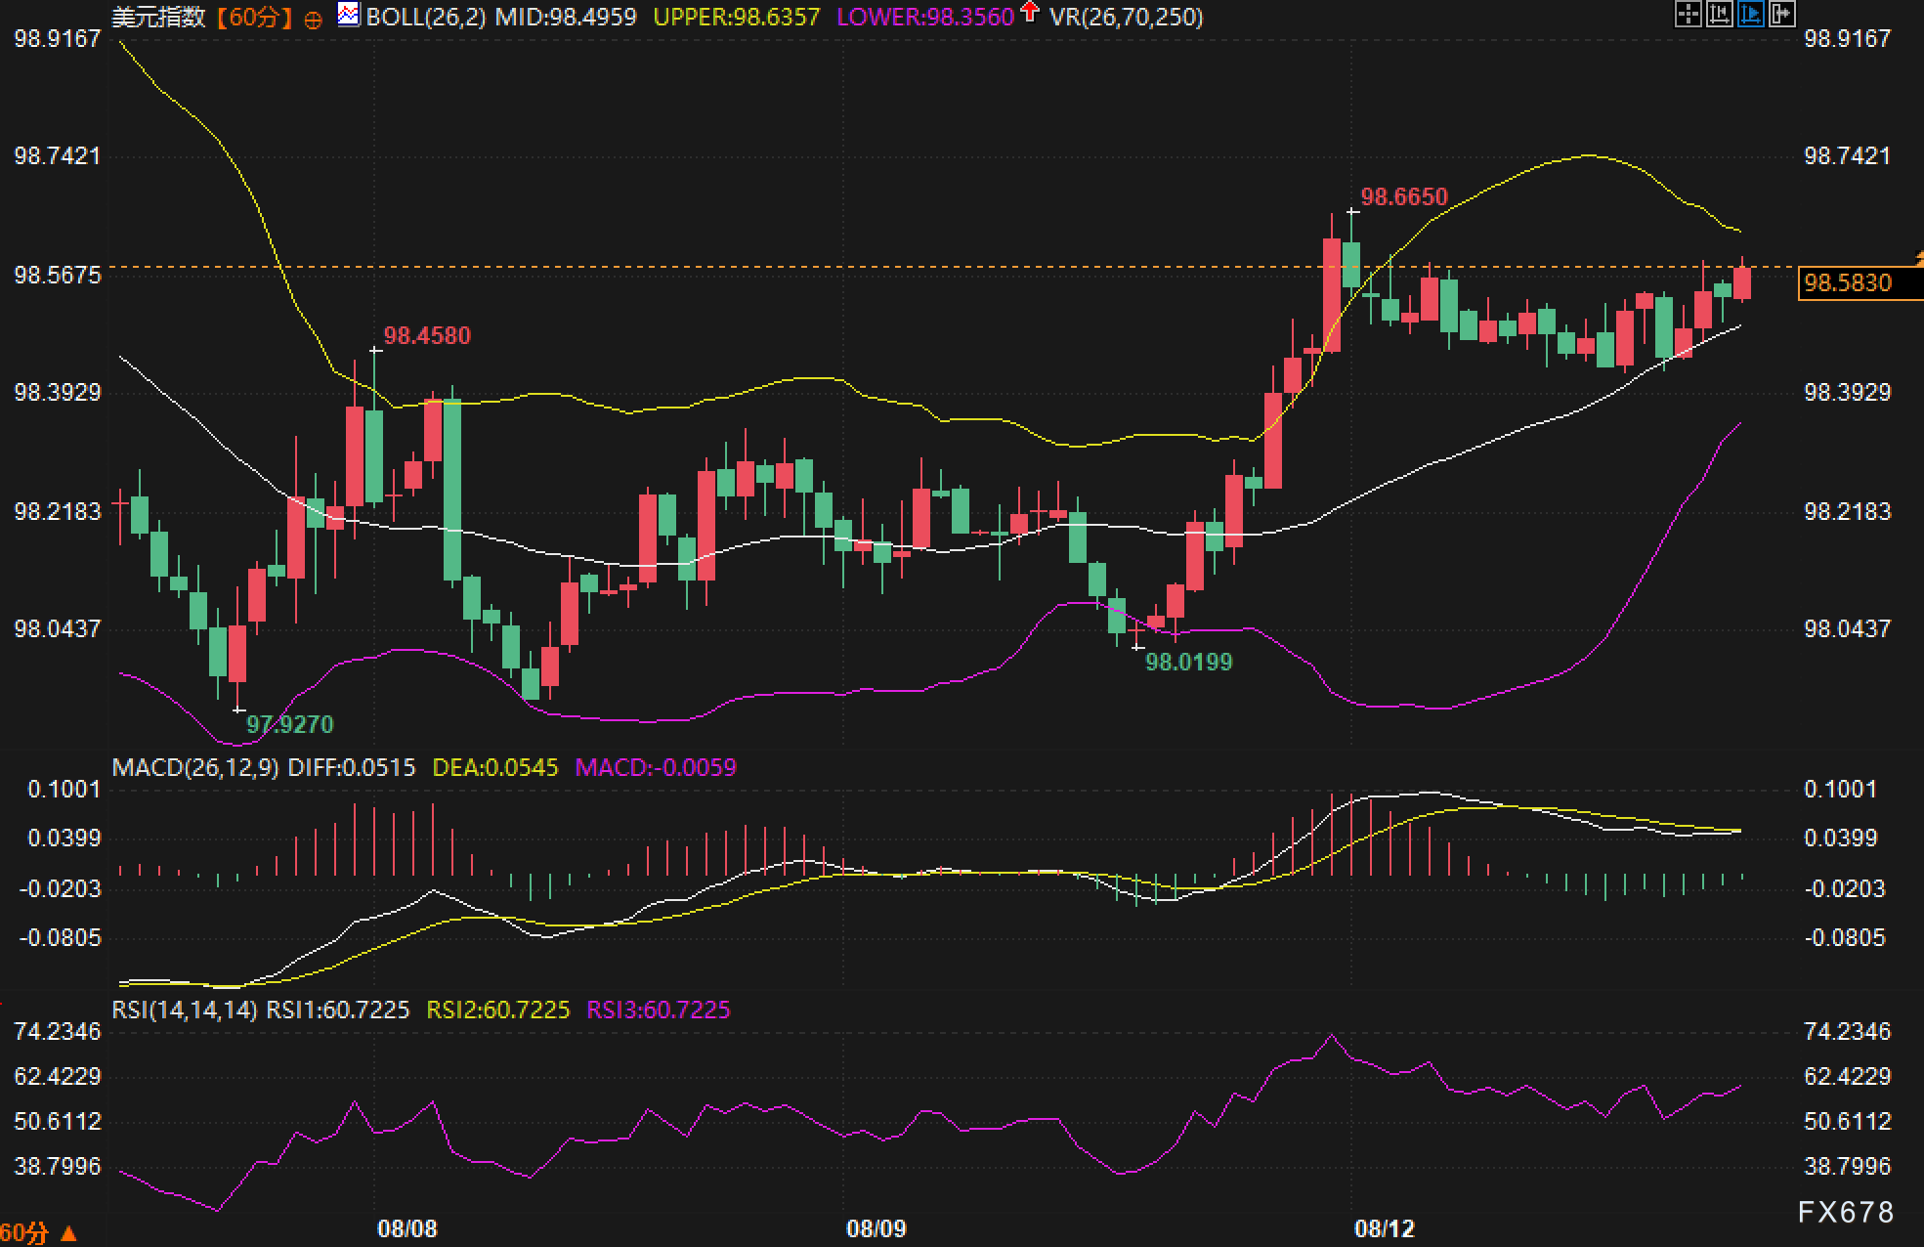Click the 98.6650 high price marker
This screenshot has height=1247, width=1924.
(1403, 197)
